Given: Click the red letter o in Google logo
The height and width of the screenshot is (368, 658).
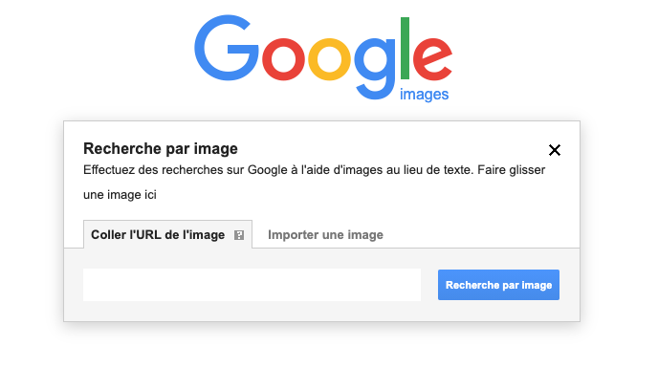Looking at the screenshot, I should [283, 59].
